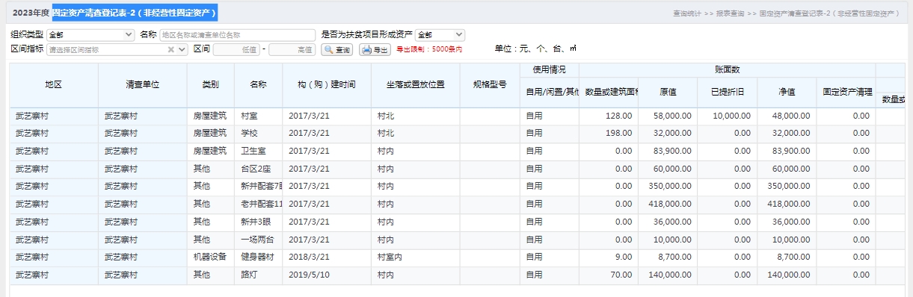Click the 低值 range input field
Viewport: 913px width, 297px height.
pyautogui.click(x=236, y=49)
